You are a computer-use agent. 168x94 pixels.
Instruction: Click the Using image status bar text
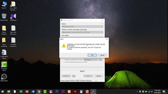click(x=76, y=81)
